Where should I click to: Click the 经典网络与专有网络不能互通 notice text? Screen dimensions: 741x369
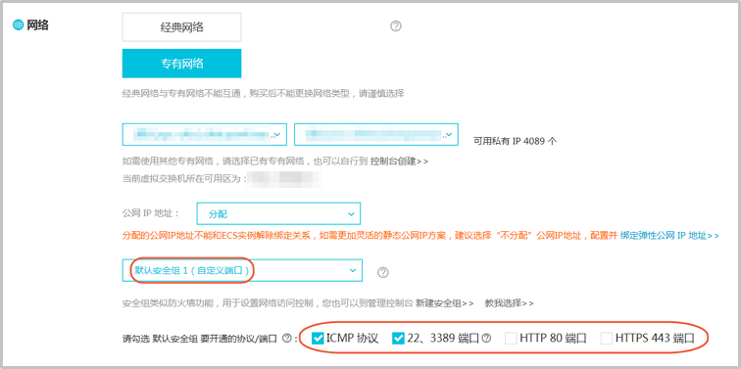[x=263, y=93]
